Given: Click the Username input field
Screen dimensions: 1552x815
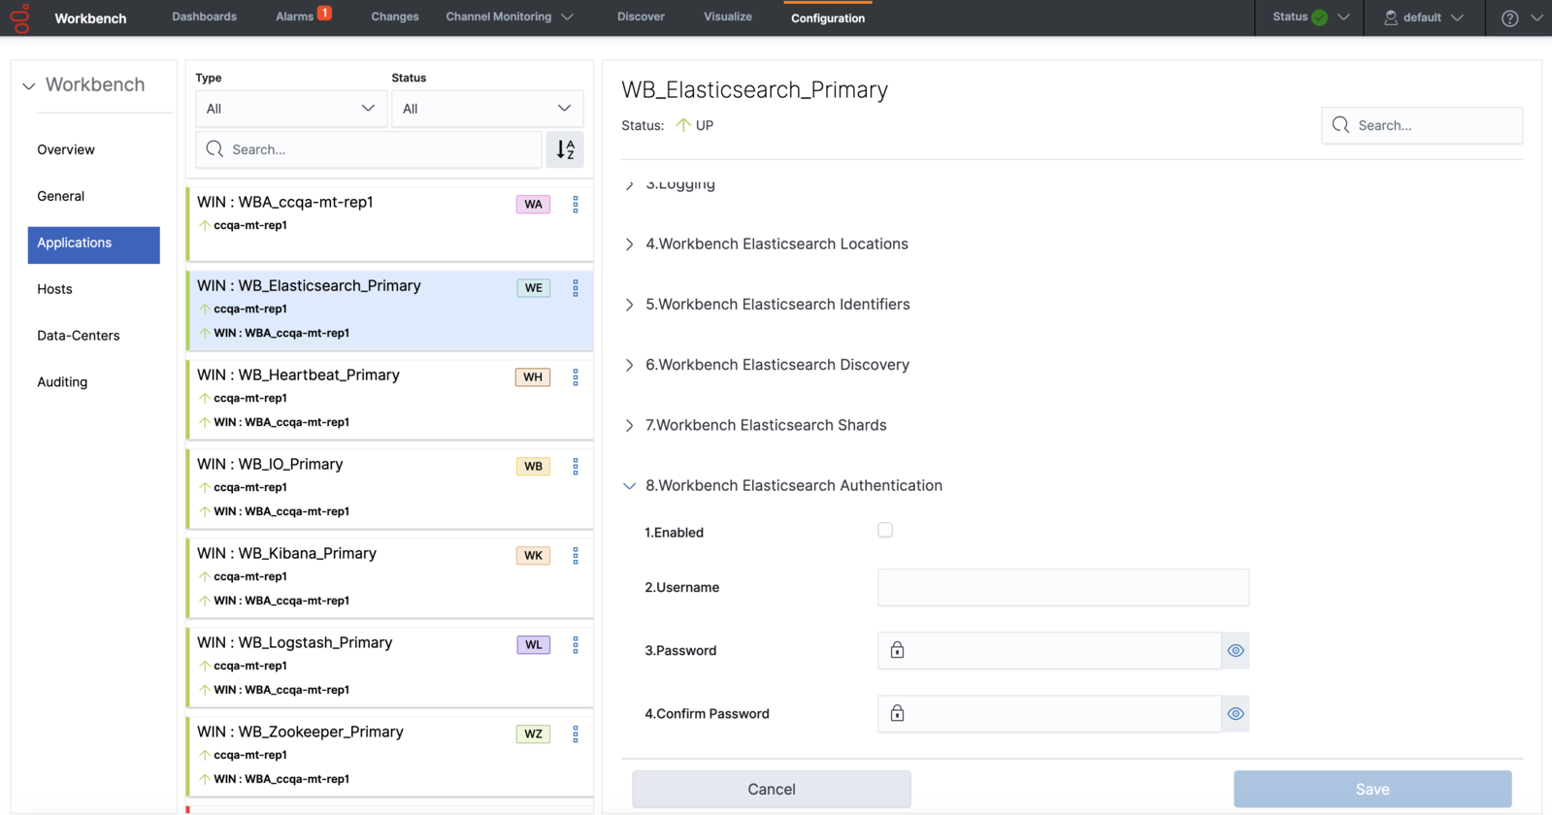Looking at the screenshot, I should pos(1063,588).
